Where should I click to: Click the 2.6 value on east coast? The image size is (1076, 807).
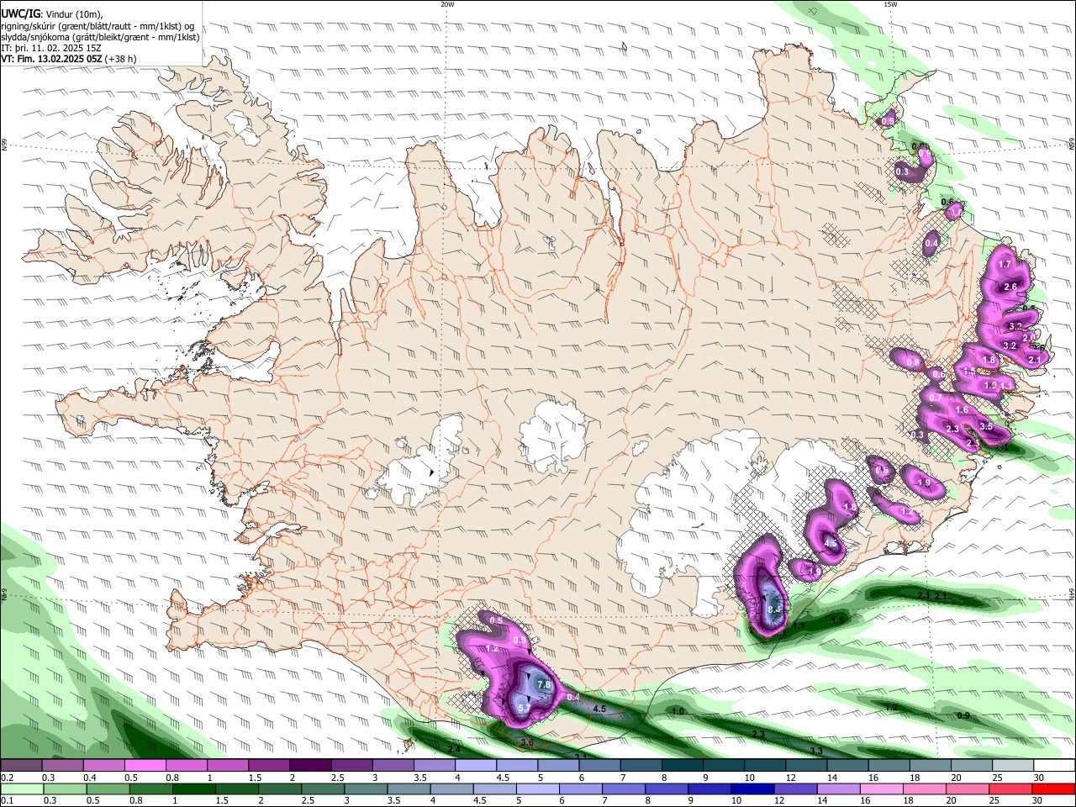1011,287
